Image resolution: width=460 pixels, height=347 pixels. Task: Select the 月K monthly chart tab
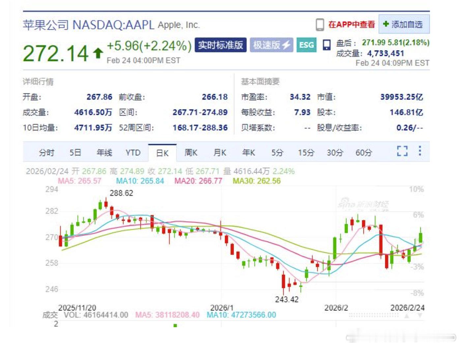[220, 152]
